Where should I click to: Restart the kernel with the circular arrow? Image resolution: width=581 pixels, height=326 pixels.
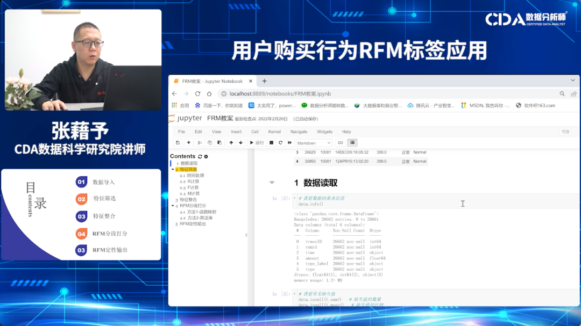[280, 143]
